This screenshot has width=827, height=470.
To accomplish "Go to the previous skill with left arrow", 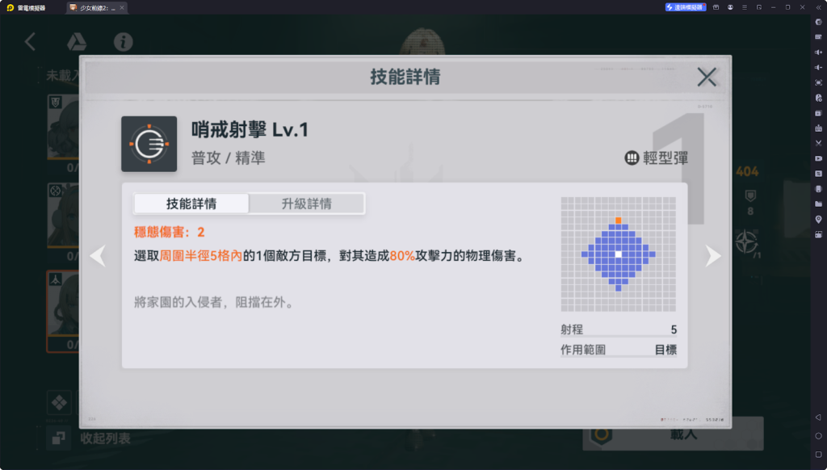I will tap(98, 256).
